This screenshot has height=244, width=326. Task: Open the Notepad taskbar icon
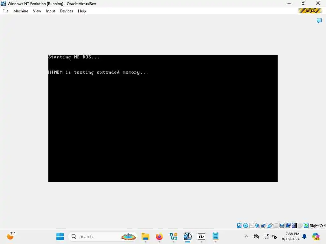click(216, 236)
